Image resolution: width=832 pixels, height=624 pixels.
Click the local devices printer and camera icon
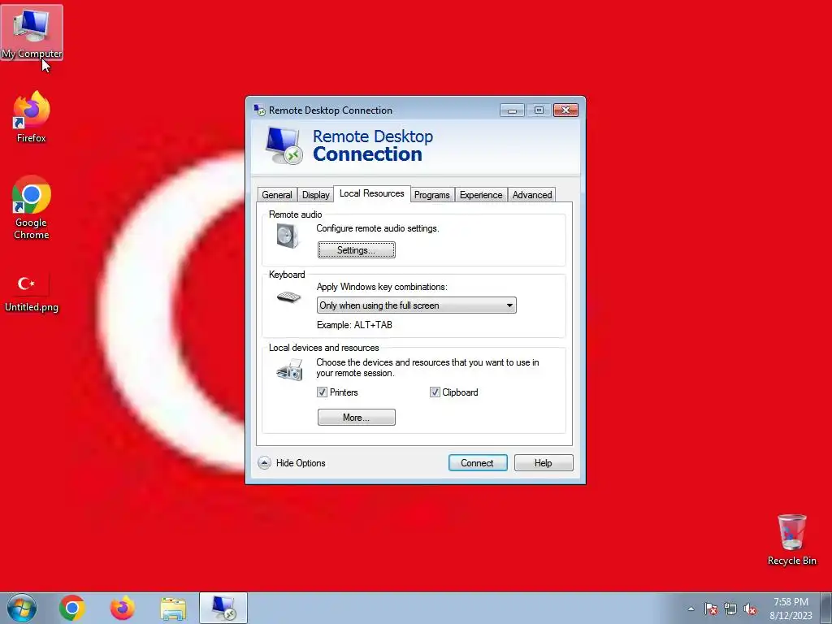click(x=290, y=370)
